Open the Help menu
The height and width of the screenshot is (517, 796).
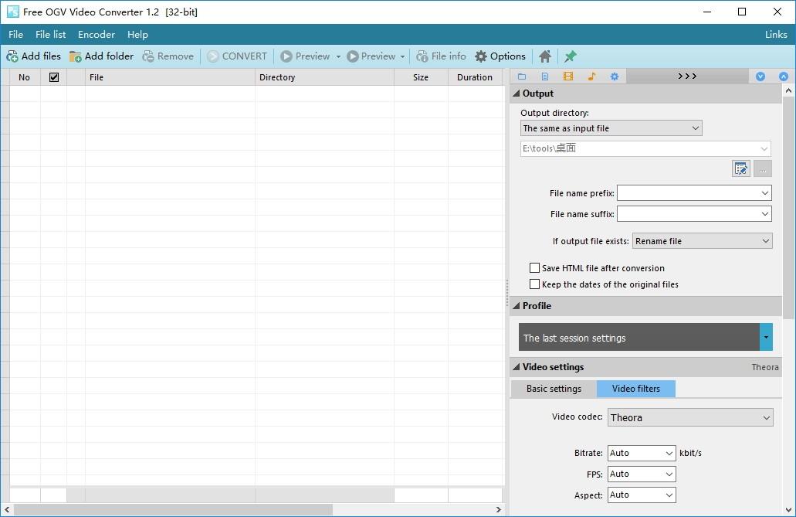tap(137, 35)
